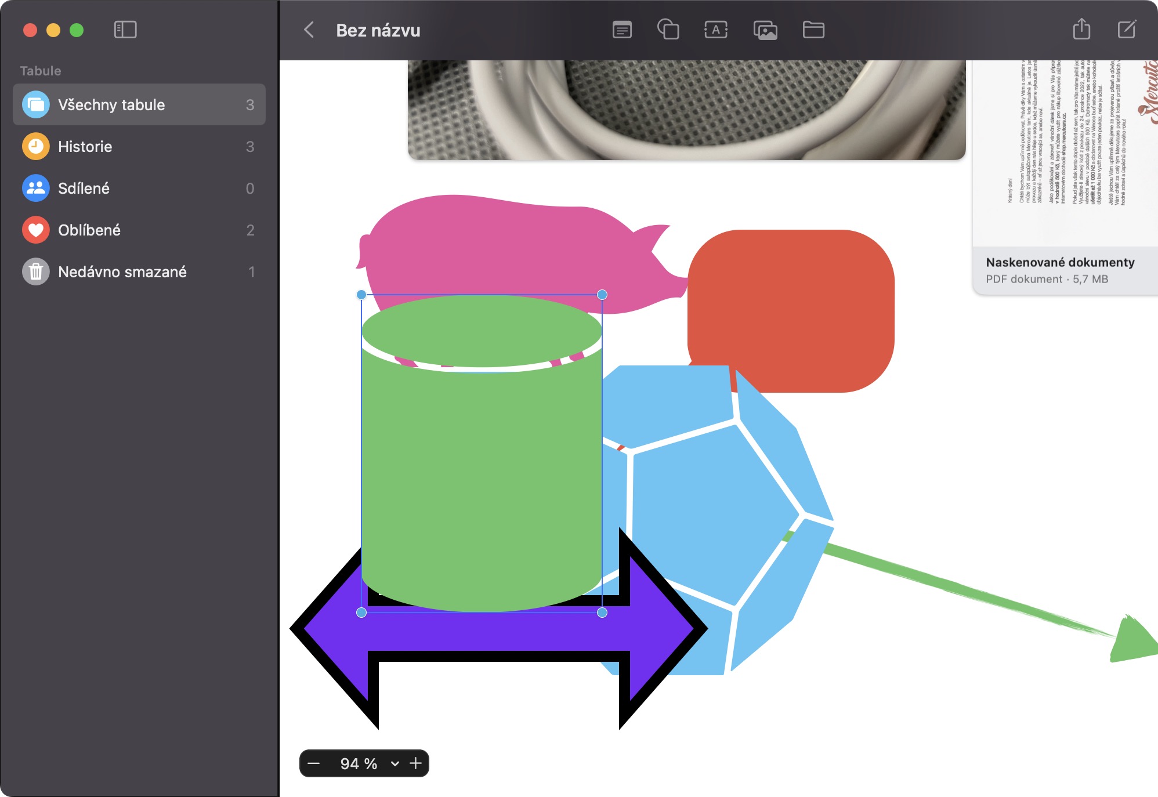
Task: Click the insert file folder icon
Action: 813,30
